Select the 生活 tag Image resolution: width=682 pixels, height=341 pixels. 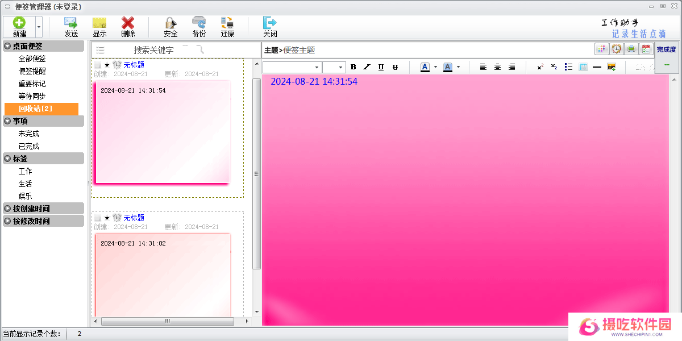(25, 184)
